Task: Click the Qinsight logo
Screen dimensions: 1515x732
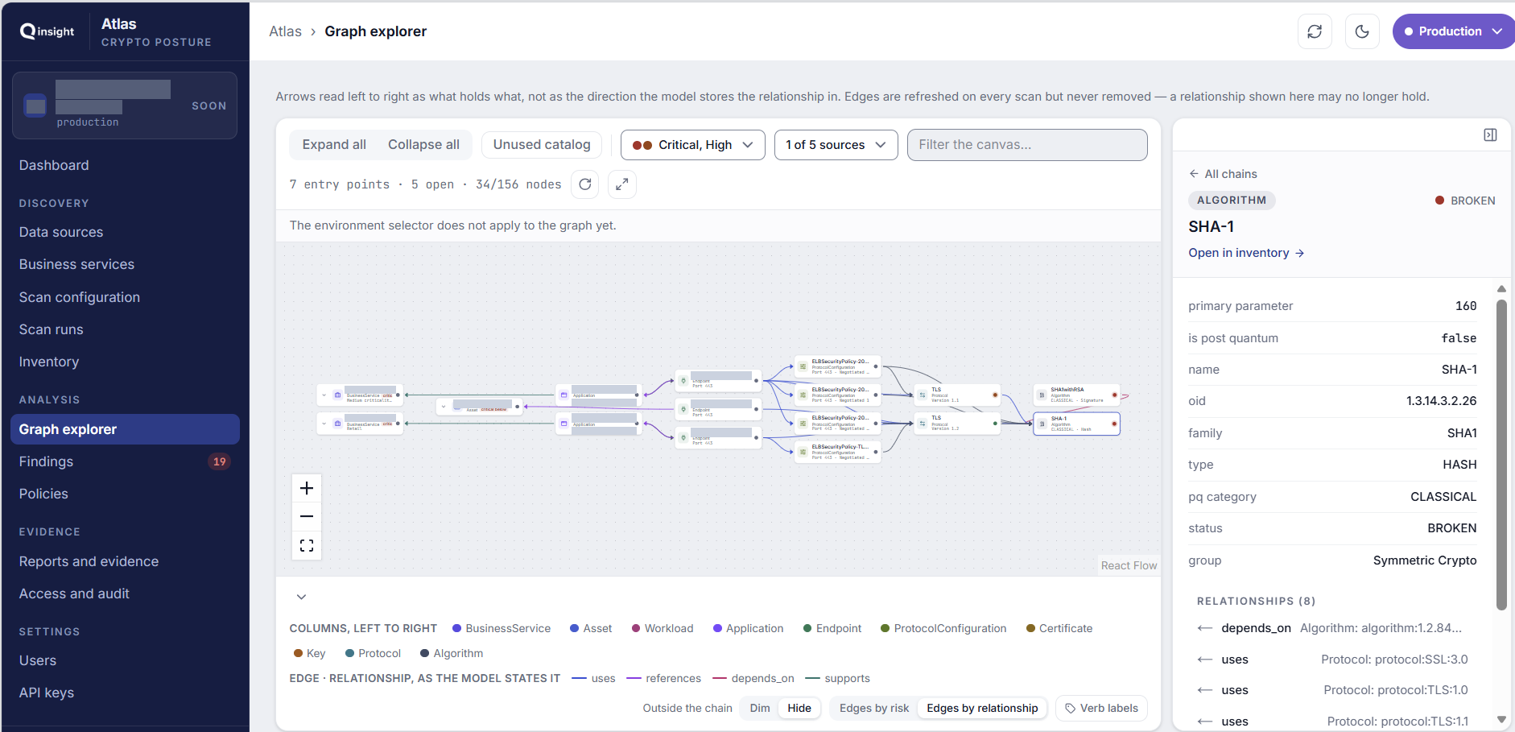Action: point(47,31)
